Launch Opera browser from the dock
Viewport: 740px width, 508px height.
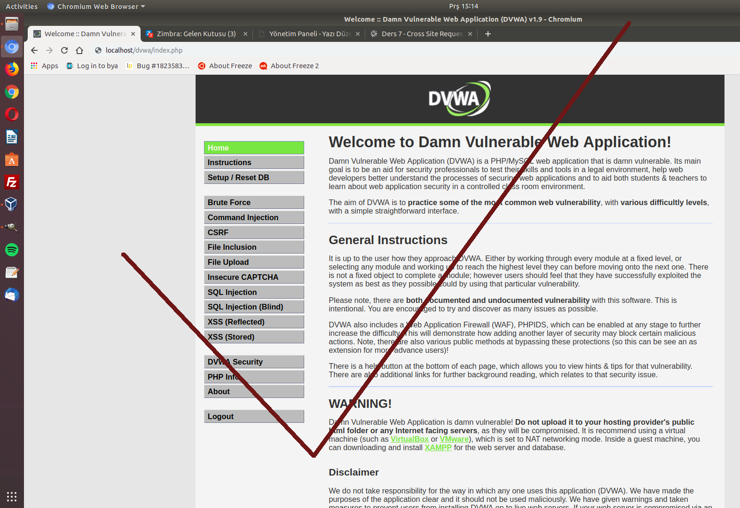point(12,114)
